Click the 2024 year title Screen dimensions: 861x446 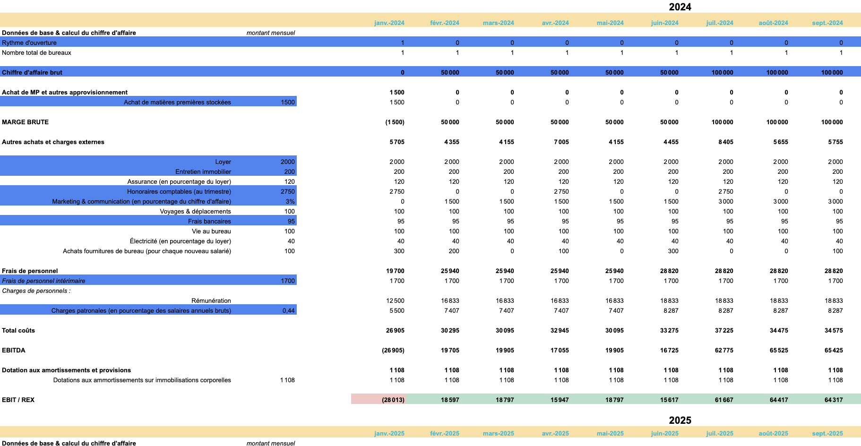(x=679, y=7)
